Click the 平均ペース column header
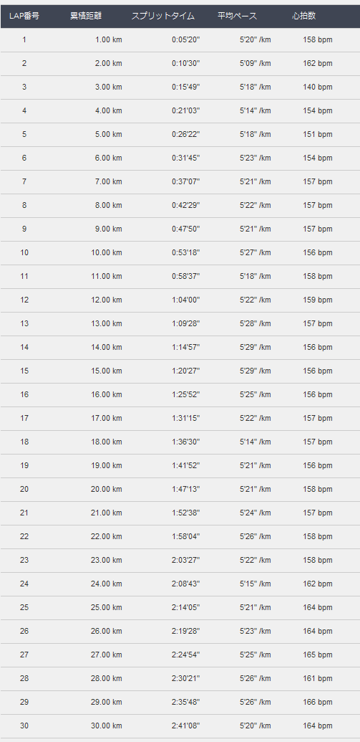Screen dimensions: 360x742 pos(238,16)
